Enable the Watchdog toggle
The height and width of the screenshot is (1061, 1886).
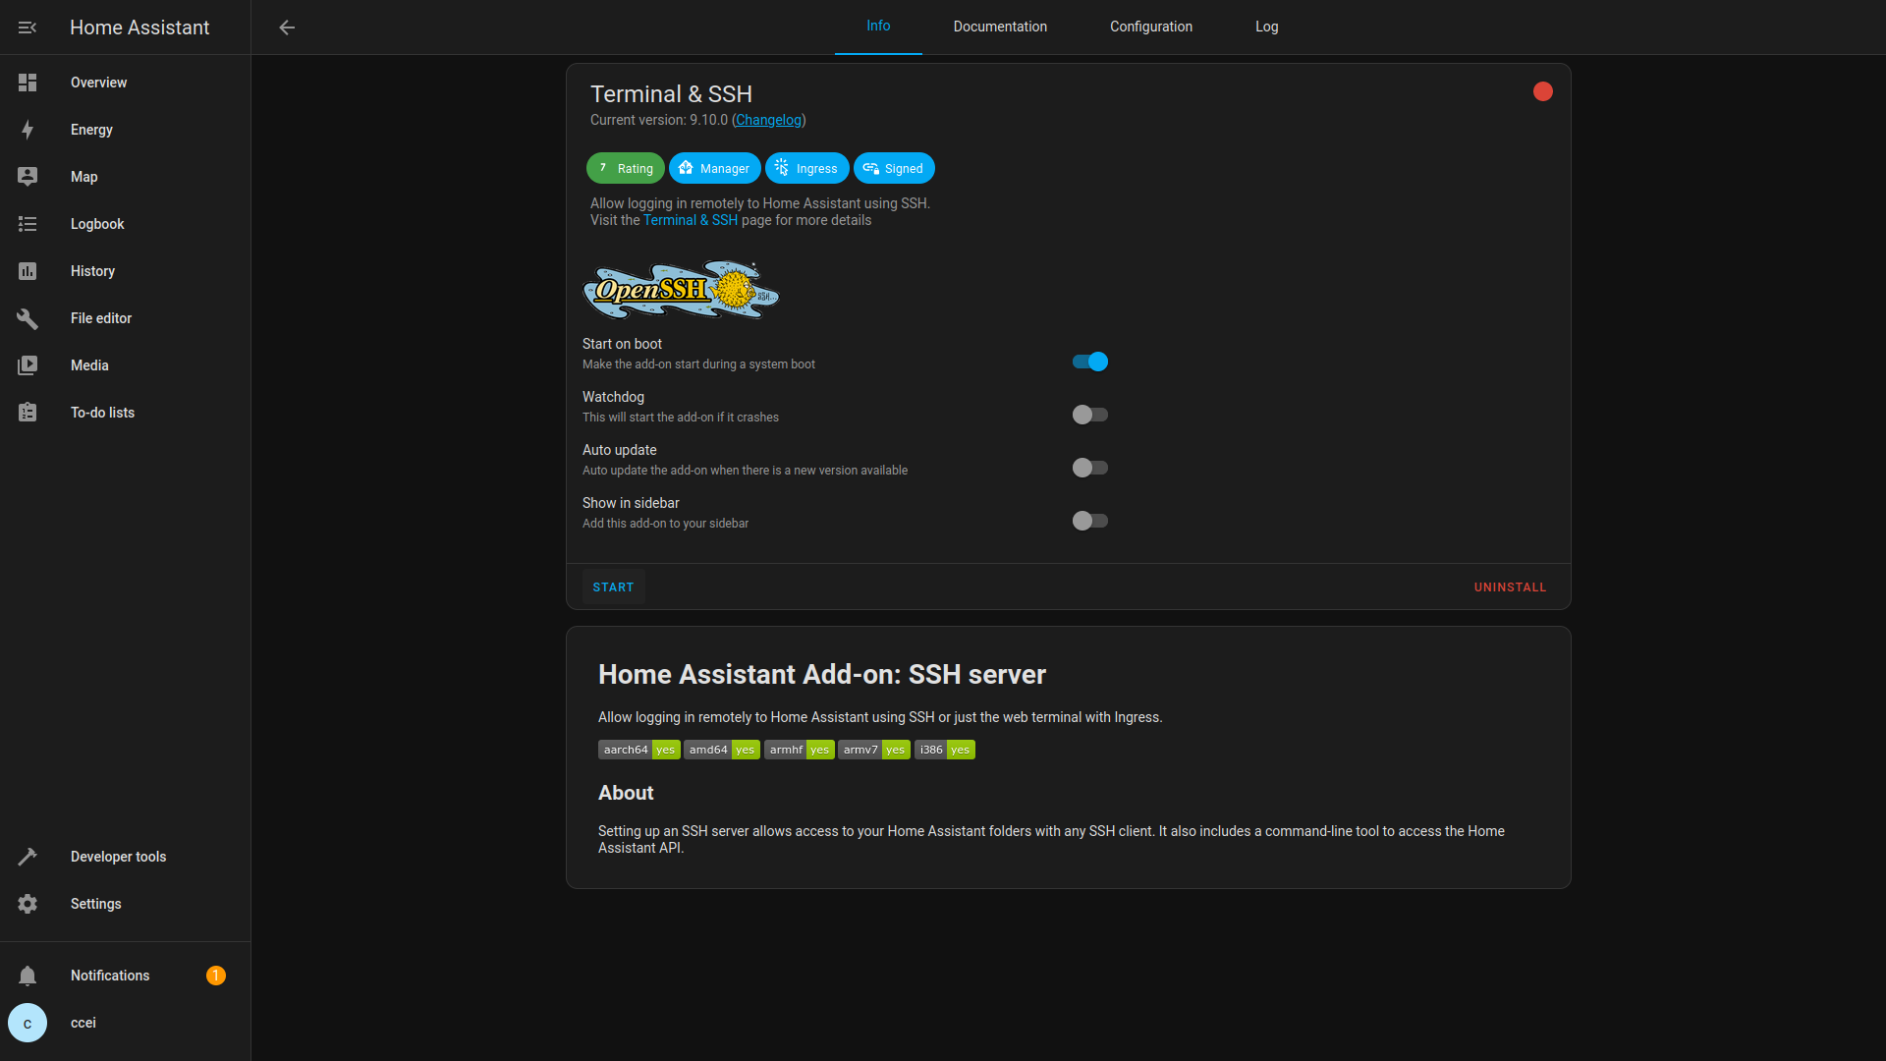(x=1089, y=415)
